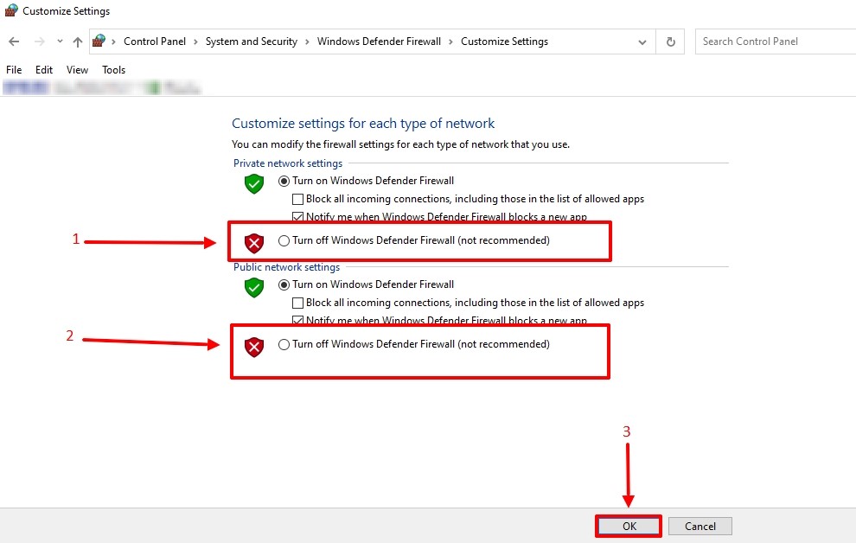Click the Search Control Panel field

point(776,42)
